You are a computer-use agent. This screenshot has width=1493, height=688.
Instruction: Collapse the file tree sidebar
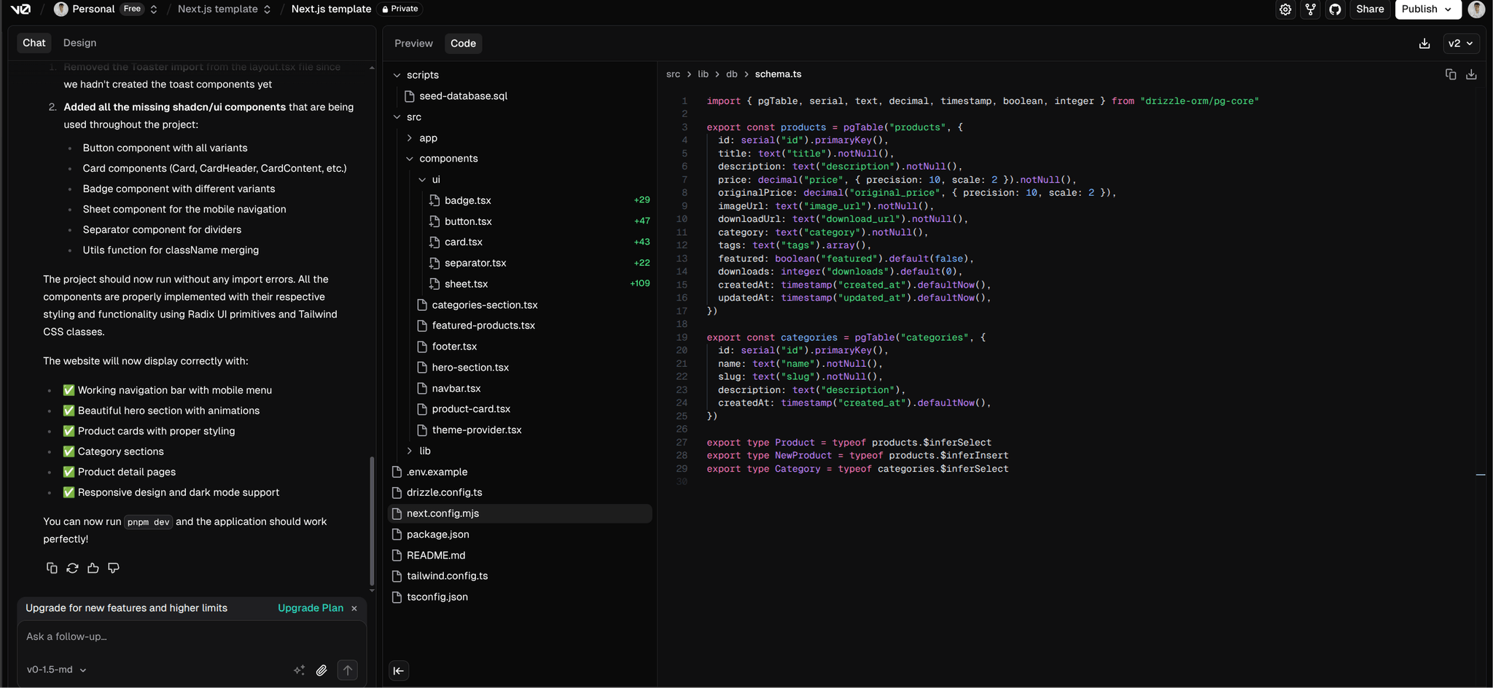pos(399,671)
